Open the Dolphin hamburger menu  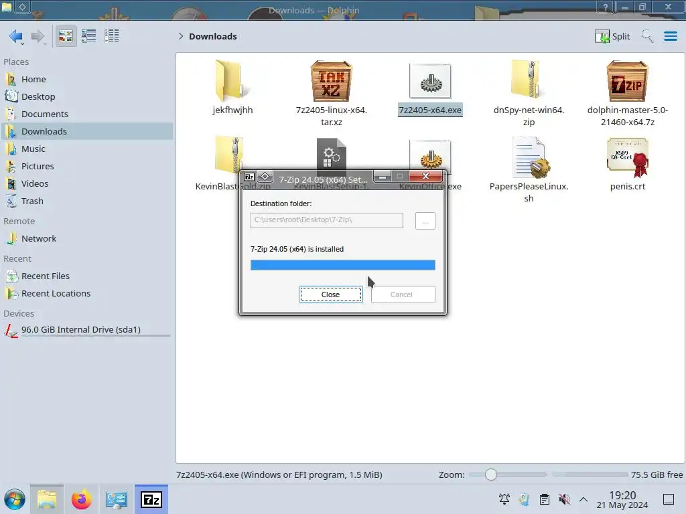(x=670, y=36)
